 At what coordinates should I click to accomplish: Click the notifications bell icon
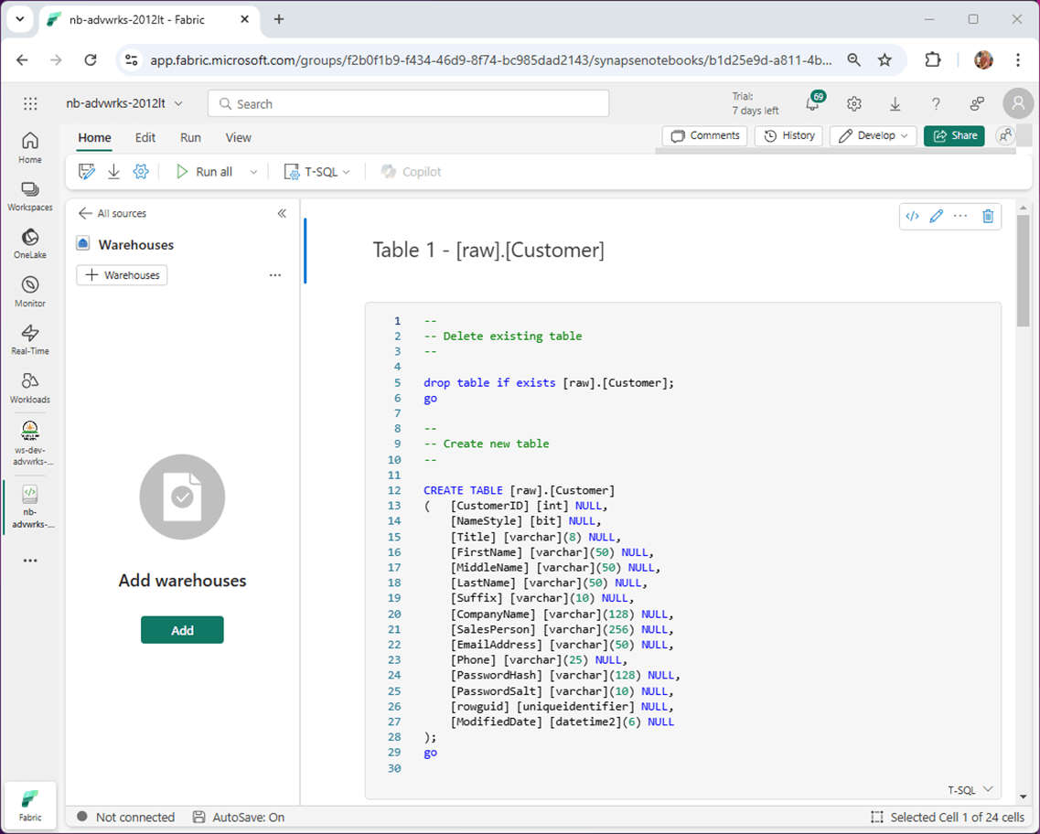point(812,104)
